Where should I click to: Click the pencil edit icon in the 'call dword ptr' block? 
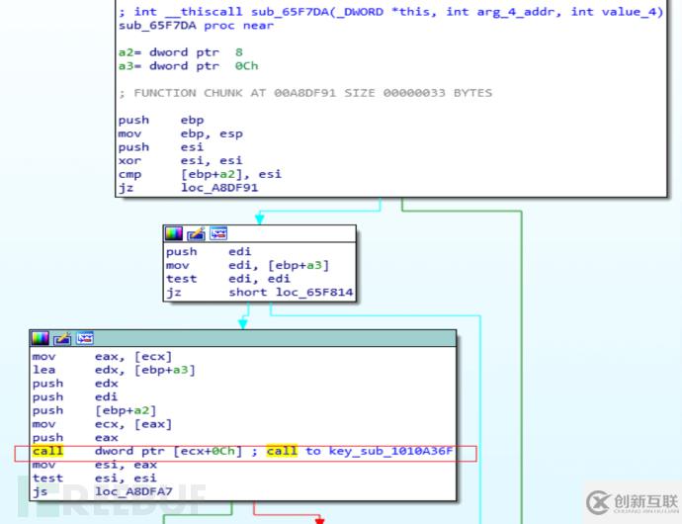[x=62, y=338]
